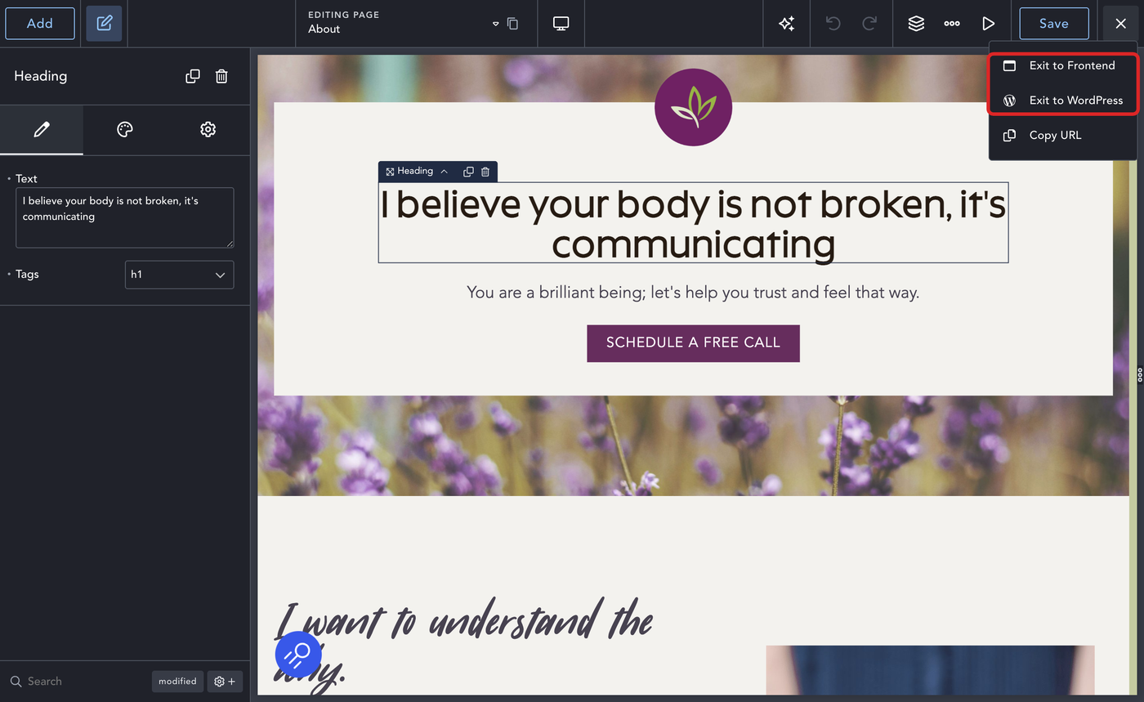The width and height of the screenshot is (1144, 702).
Task: Open the three-dots more options icon
Action: (x=952, y=24)
